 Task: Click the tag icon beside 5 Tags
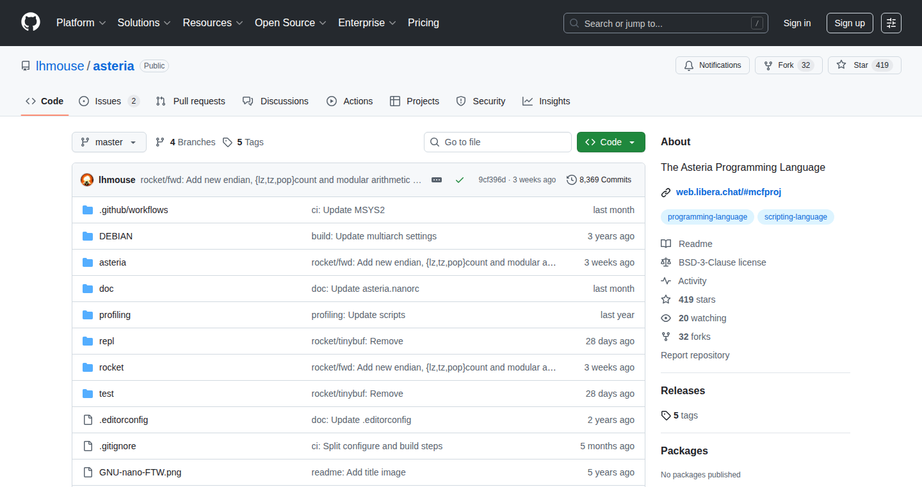(x=227, y=142)
